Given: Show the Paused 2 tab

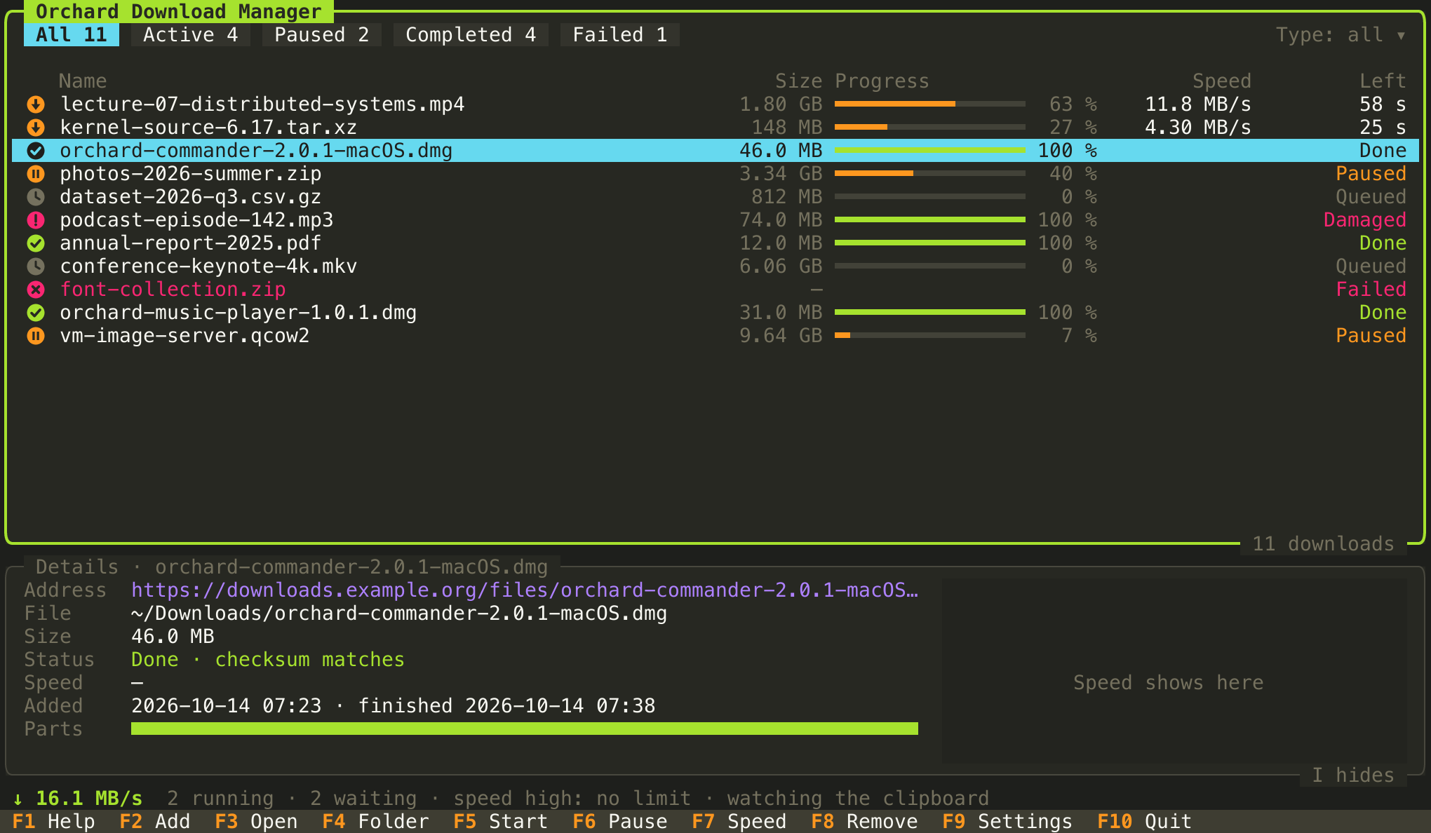Looking at the screenshot, I should point(322,35).
